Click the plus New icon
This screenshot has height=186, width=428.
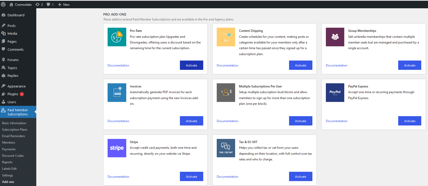click(60, 4)
